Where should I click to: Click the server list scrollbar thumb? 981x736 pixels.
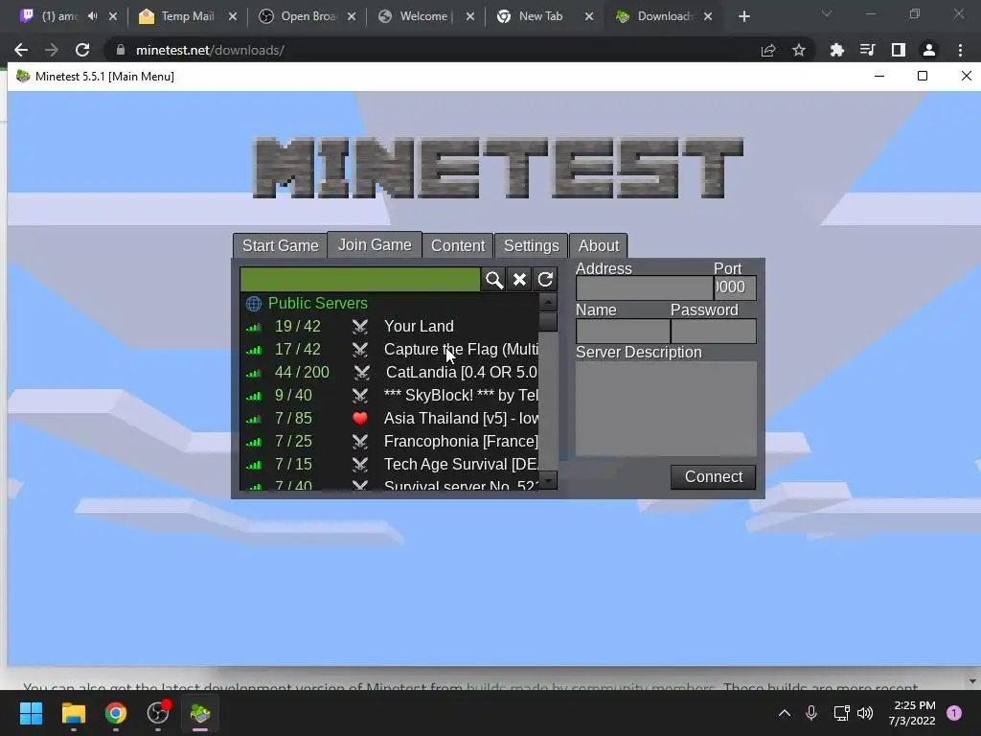[548, 322]
